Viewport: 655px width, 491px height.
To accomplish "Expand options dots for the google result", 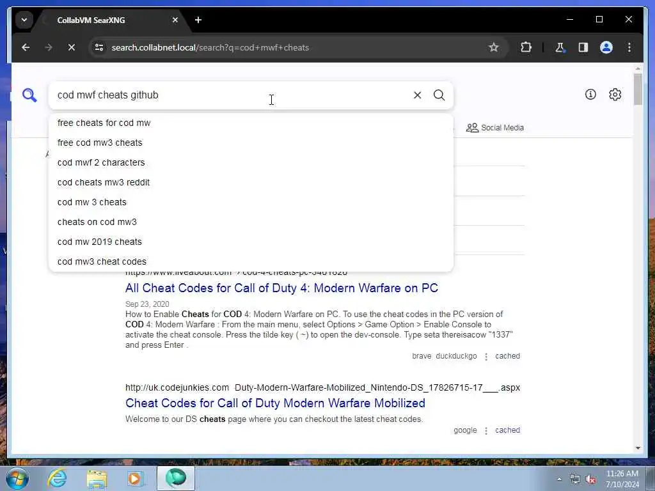I will pyautogui.click(x=486, y=431).
